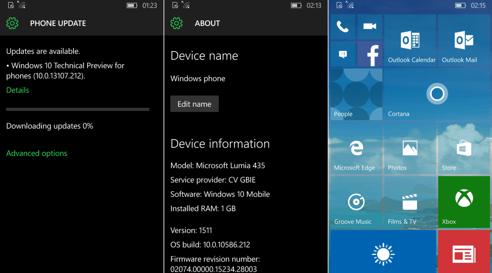Select 'Model: Microsoft Lumia 435' line
Screen dimensions: 492x273
[x=218, y=165]
